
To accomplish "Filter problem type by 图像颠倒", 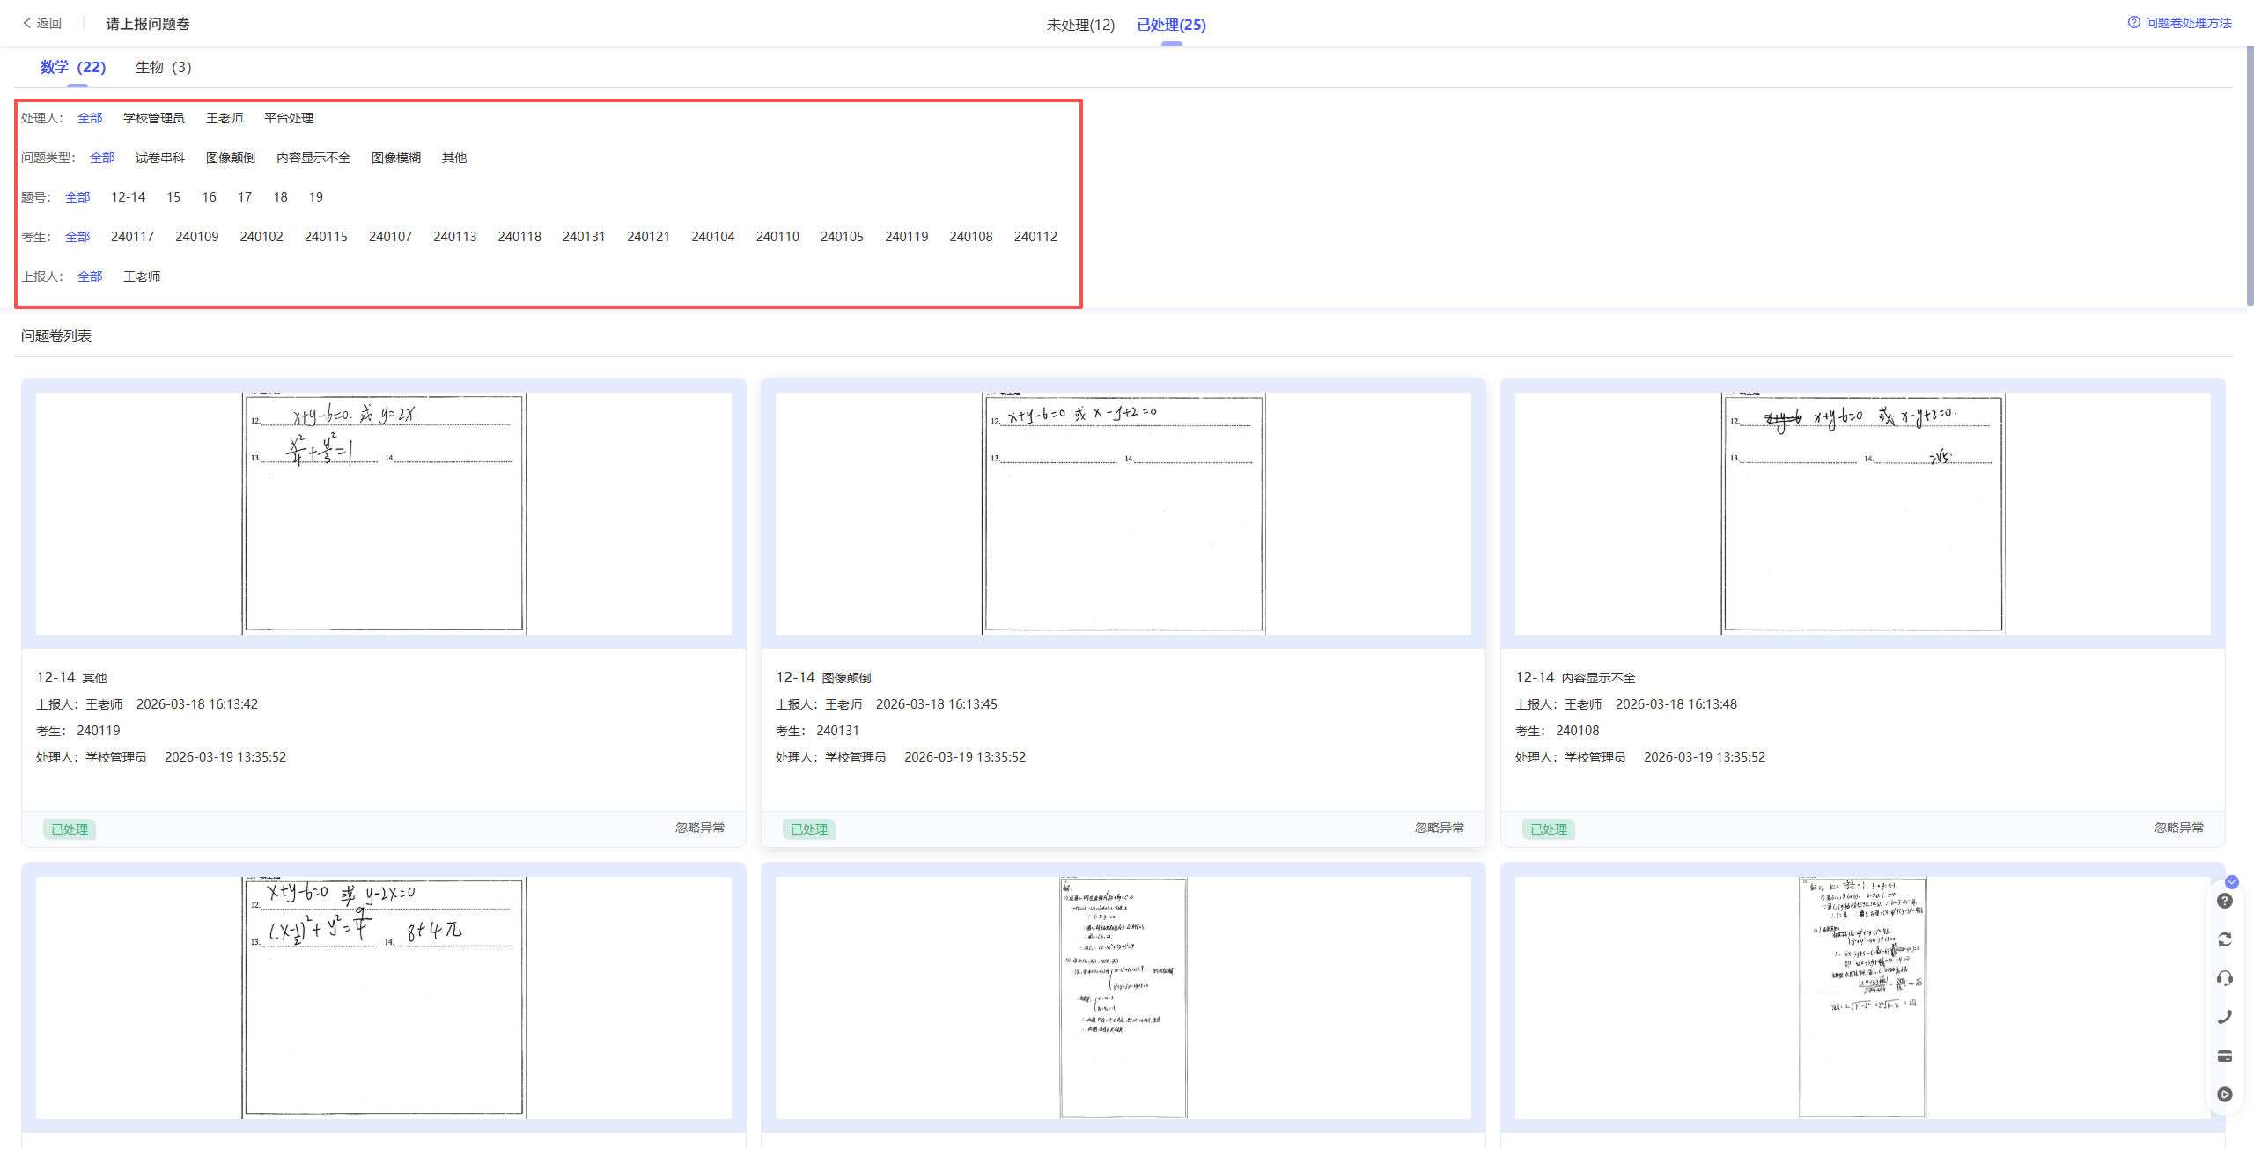I will click(x=230, y=158).
